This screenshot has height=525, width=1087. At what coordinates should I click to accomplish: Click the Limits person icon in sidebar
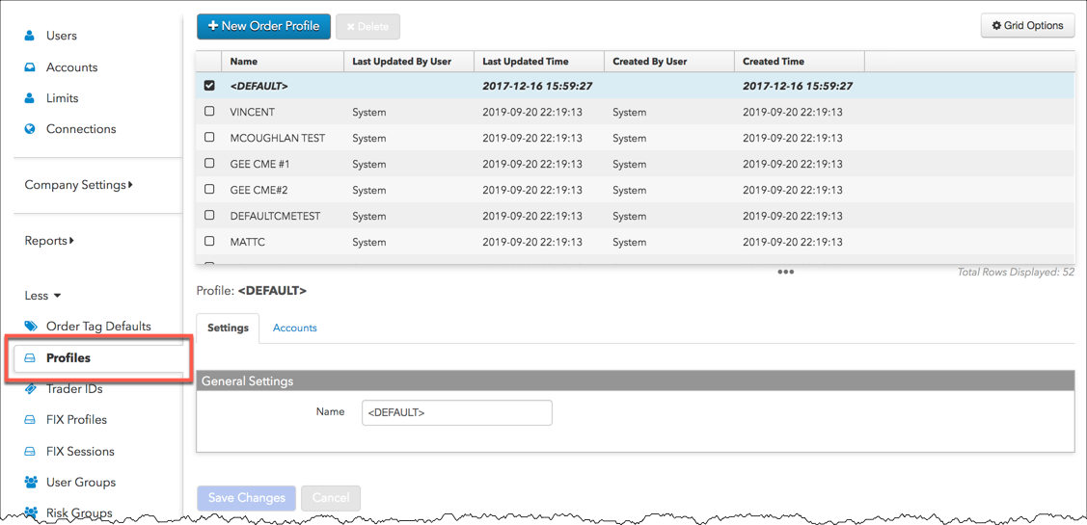click(30, 98)
